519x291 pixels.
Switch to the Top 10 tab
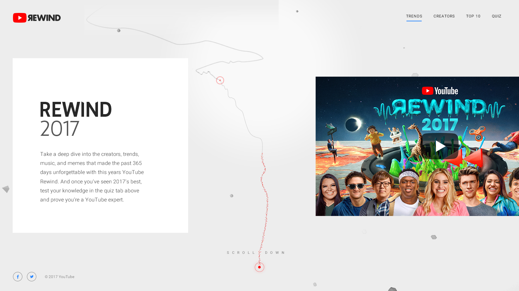point(473,16)
